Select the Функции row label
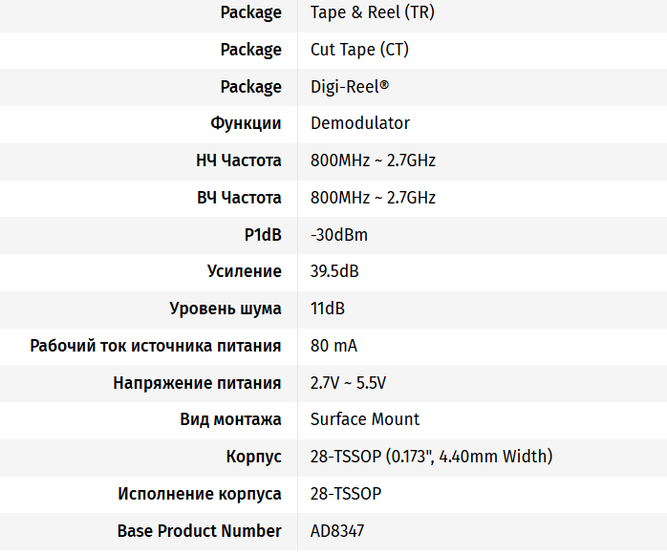The image size is (667, 555). tap(246, 123)
